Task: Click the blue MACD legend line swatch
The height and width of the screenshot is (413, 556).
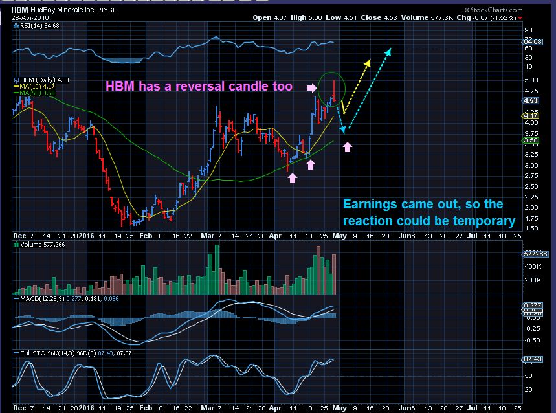Action: click(16, 299)
